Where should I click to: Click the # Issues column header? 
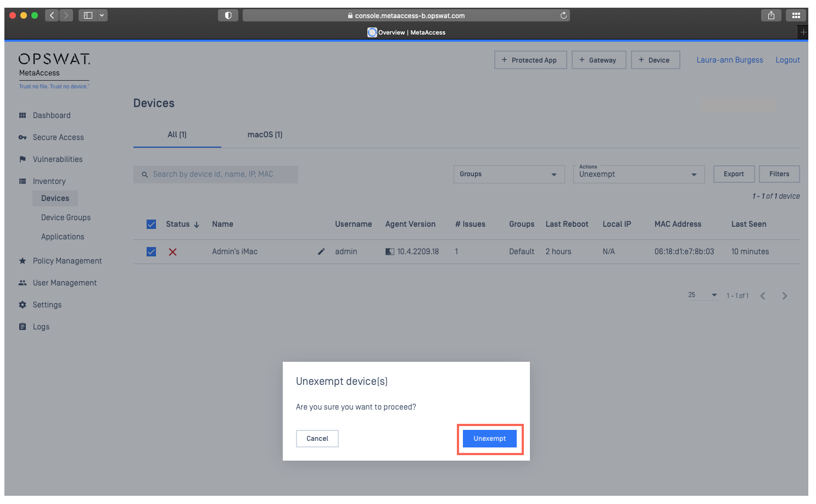[x=470, y=224]
